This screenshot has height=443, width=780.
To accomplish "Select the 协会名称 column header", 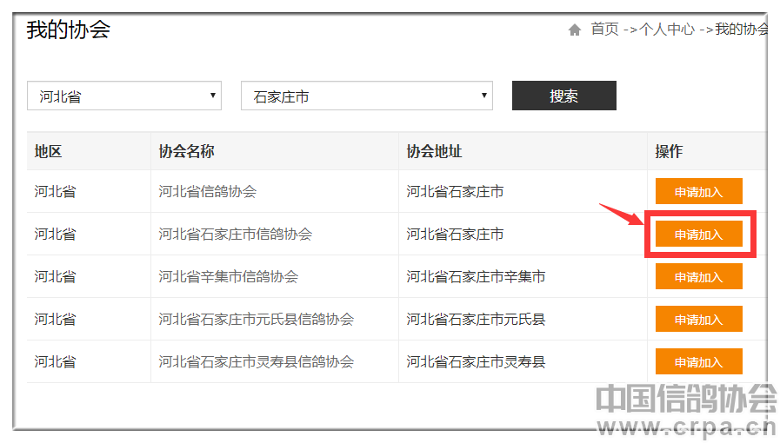I will click(x=187, y=151).
